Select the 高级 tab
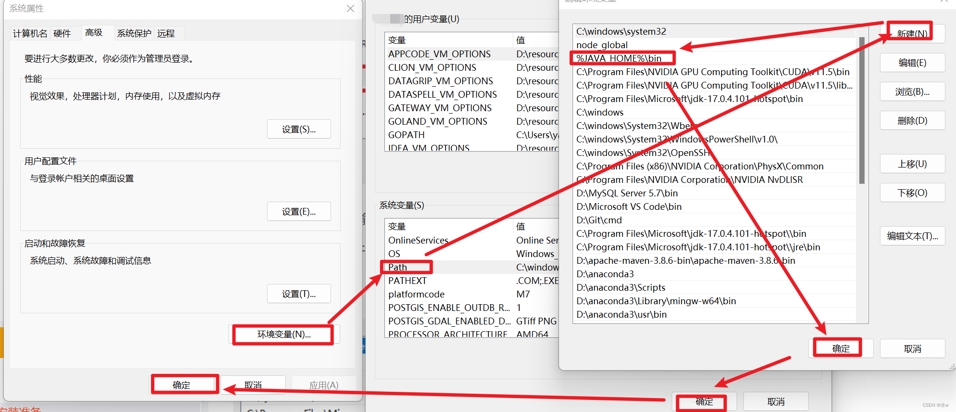The width and height of the screenshot is (956, 412). pos(94,32)
